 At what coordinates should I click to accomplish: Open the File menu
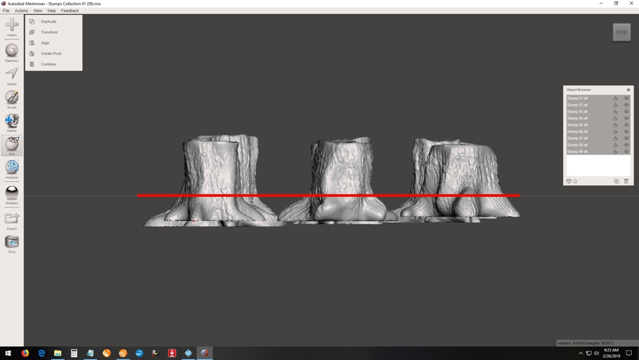coord(6,11)
